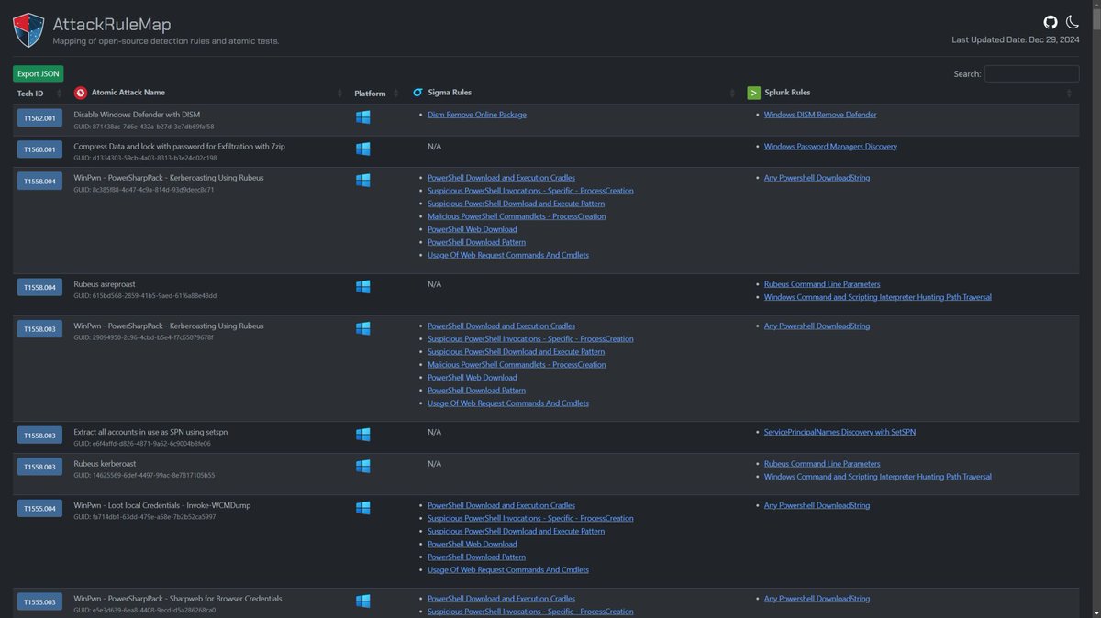Select GUID e6f4affd under setspn row

(x=142, y=444)
